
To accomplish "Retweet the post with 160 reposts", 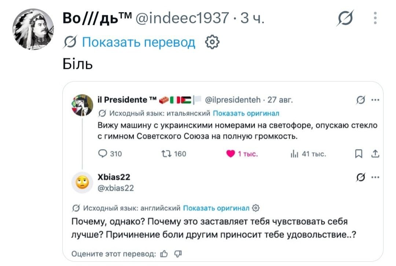I will tap(166, 154).
